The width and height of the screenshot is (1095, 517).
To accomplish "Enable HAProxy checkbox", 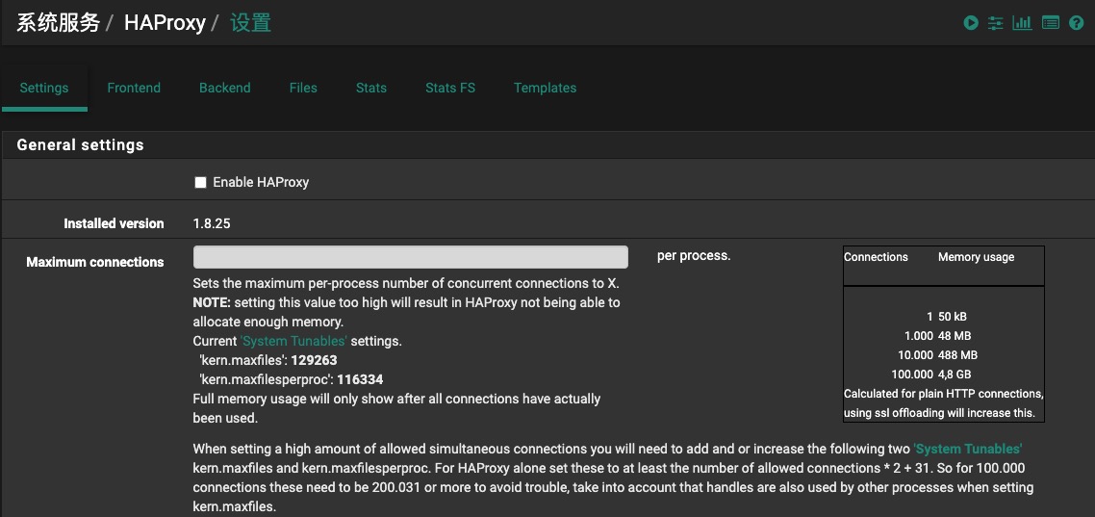I will click(201, 182).
